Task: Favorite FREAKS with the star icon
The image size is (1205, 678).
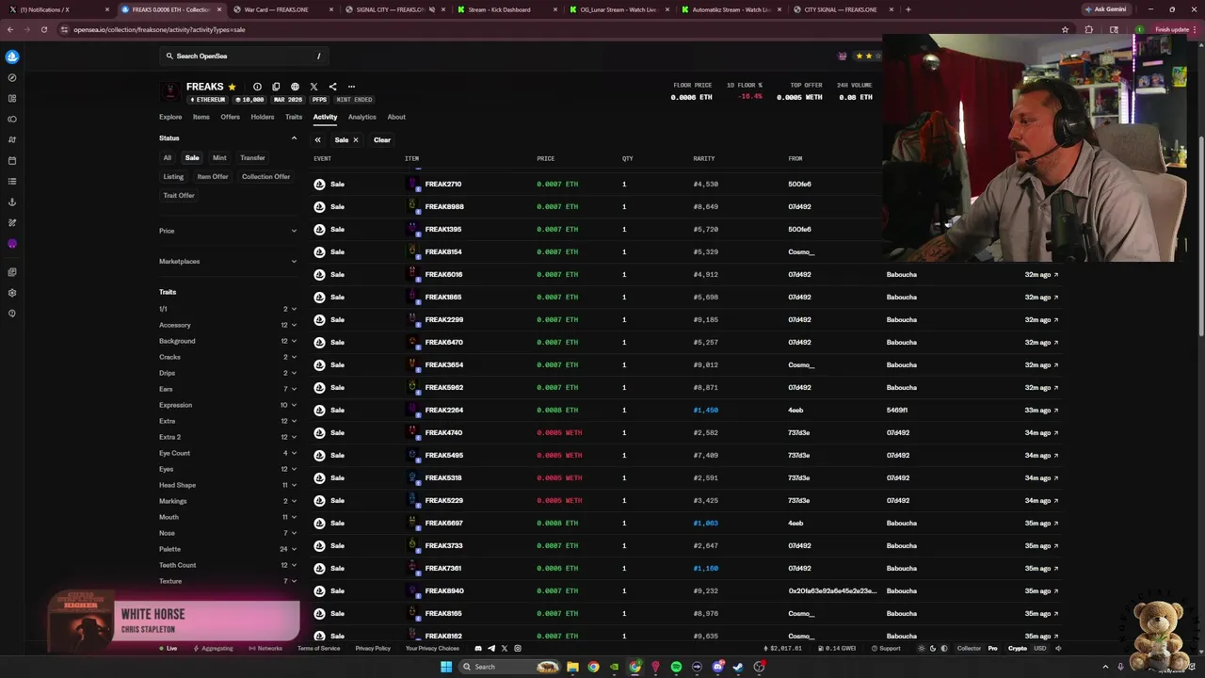Action: pos(233,87)
